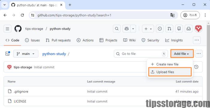Open the python-study breadcrumb link
Viewport: 210px width, 108px height.
(x=54, y=54)
